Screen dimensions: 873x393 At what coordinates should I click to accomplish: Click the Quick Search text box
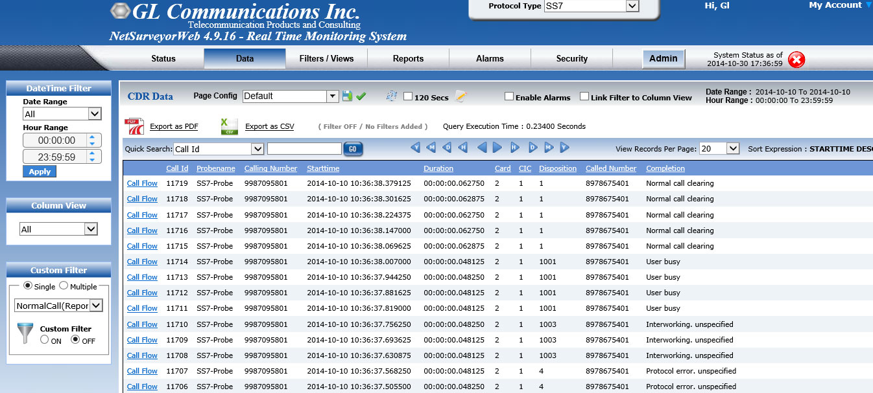pyautogui.click(x=304, y=149)
